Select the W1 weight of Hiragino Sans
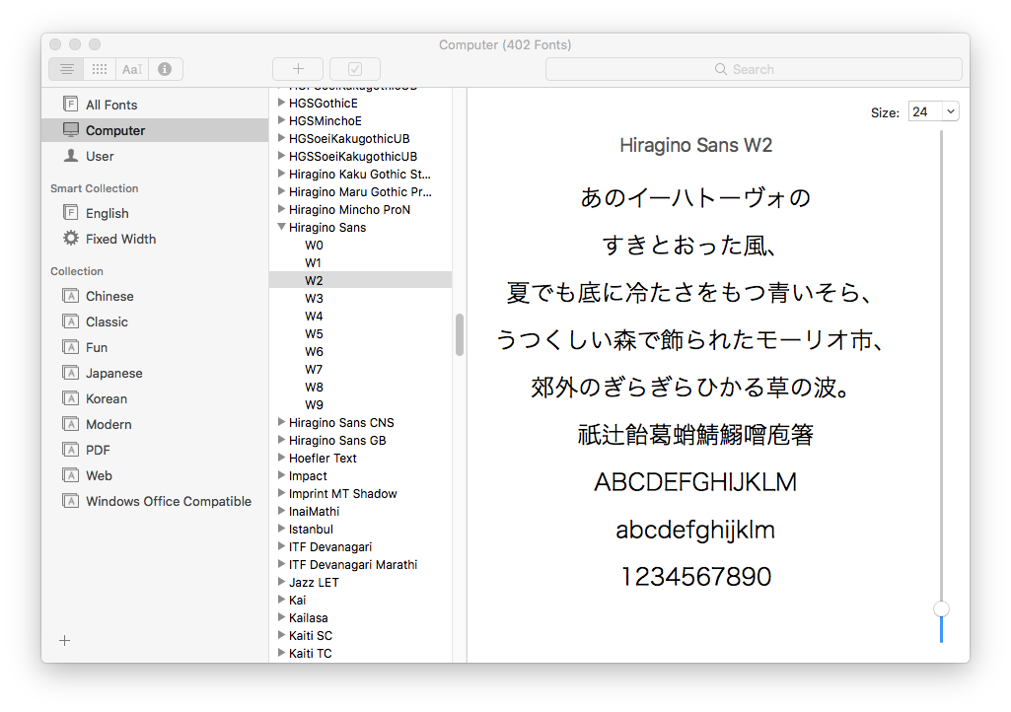1011x712 pixels. [x=360, y=263]
